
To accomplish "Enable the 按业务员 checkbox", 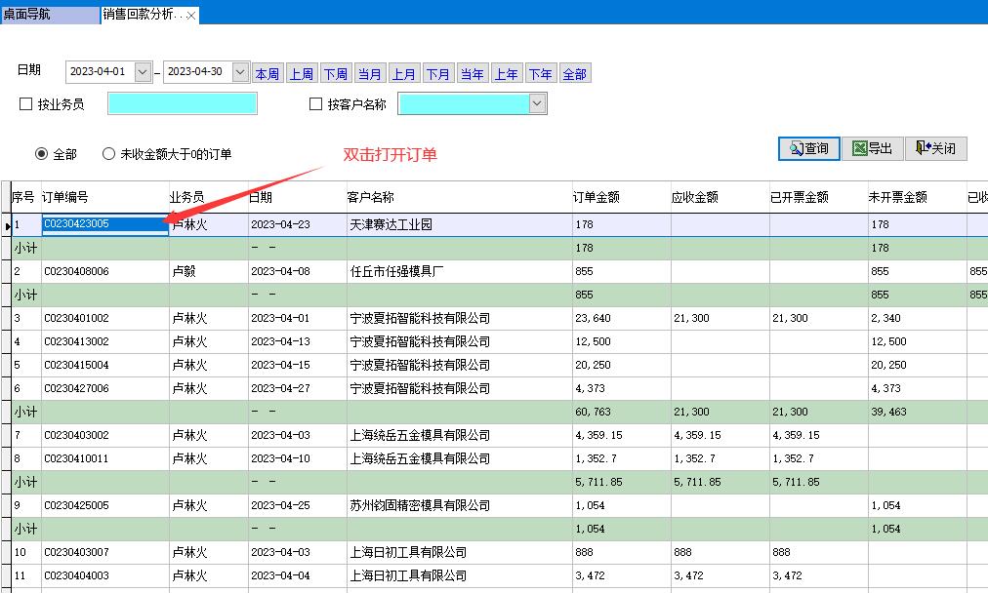I will pyautogui.click(x=26, y=104).
